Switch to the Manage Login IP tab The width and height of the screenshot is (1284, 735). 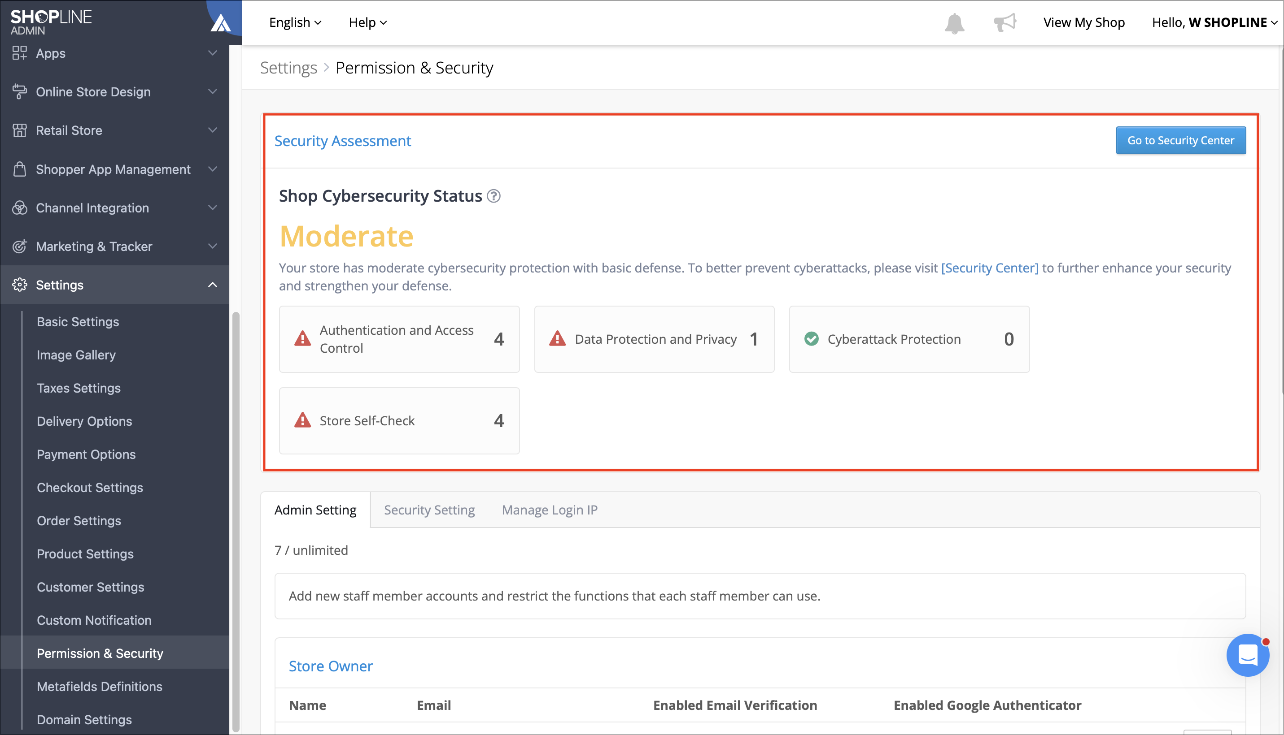pos(550,510)
